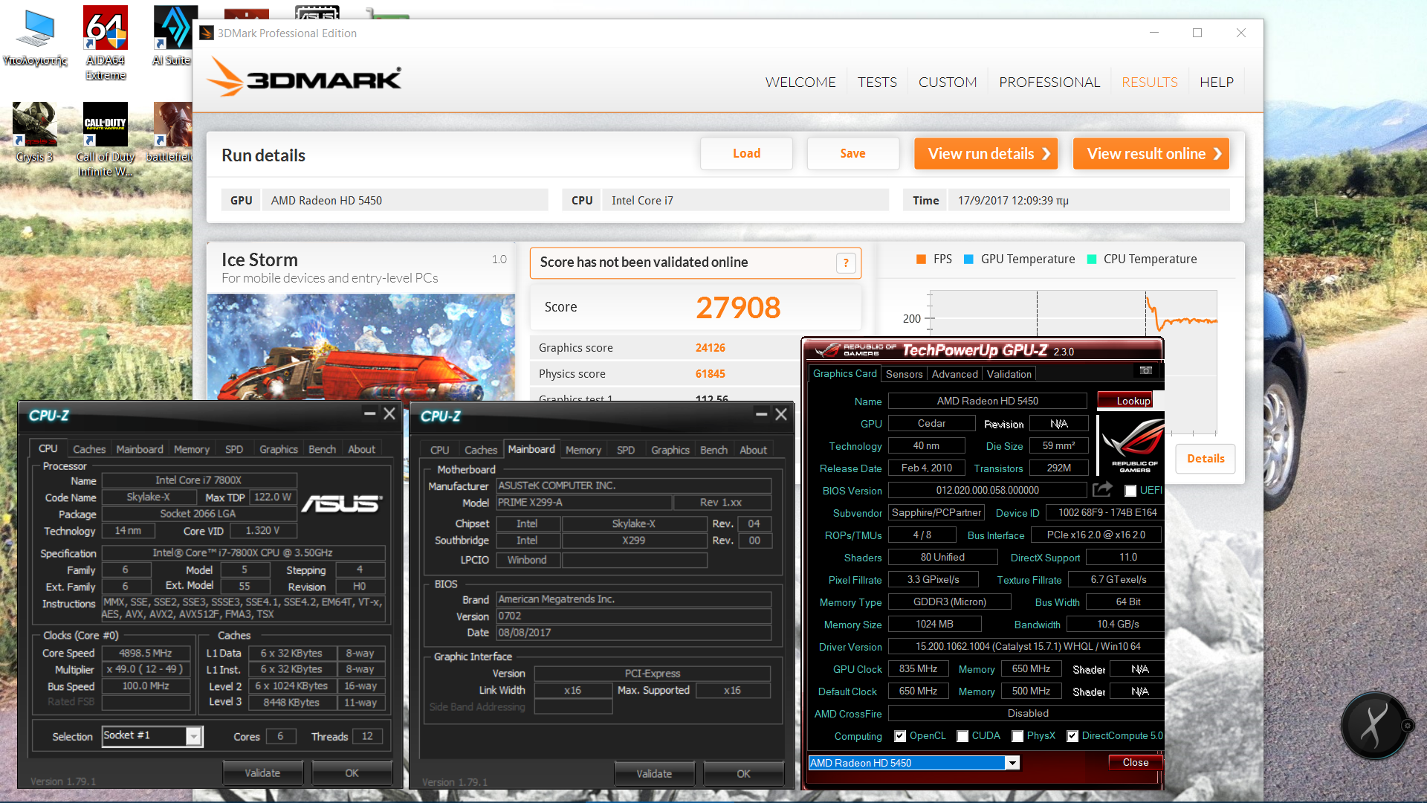Switch to the CUSTOM tab in 3DMark
The image size is (1427, 803).
click(x=947, y=82)
